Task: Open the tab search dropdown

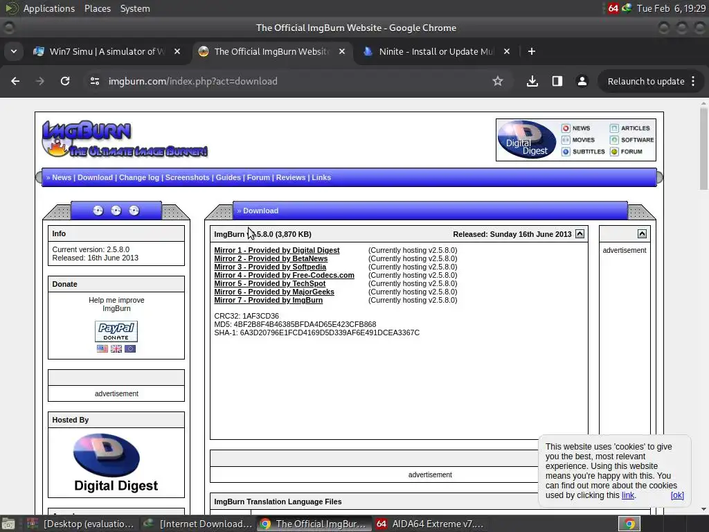Action: tap(14, 51)
